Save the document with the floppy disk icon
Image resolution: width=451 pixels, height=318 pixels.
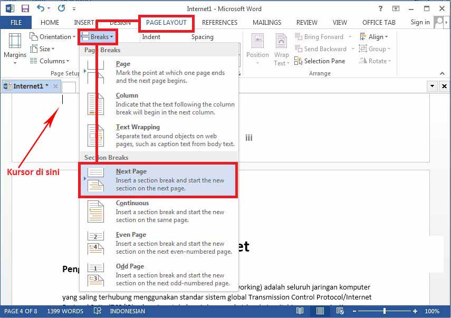click(25, 8)
